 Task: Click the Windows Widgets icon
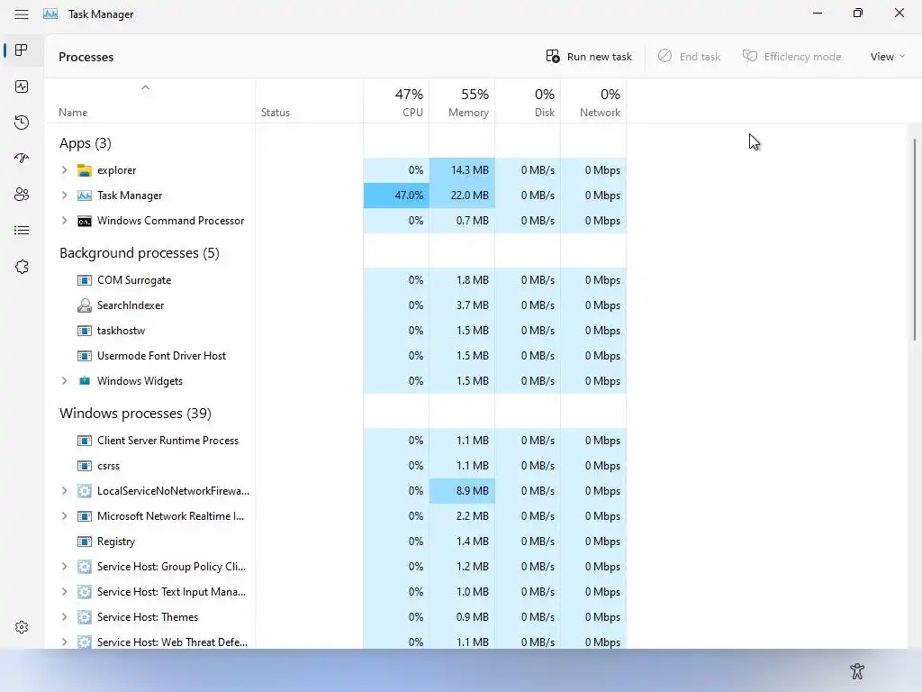85,381
